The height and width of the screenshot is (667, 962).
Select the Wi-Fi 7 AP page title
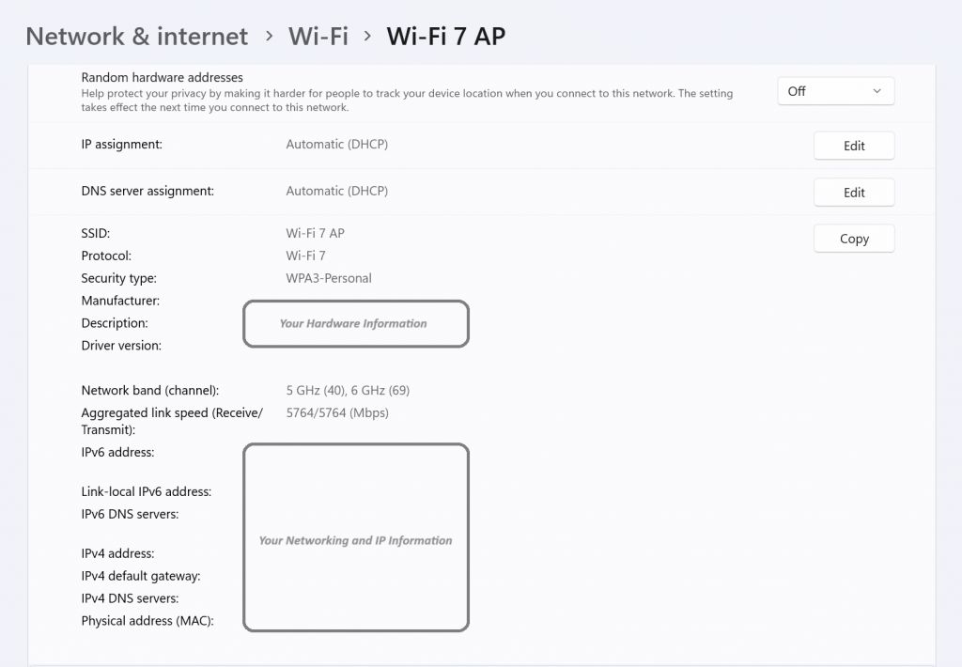pyautogui.click(x=444, y=36)
